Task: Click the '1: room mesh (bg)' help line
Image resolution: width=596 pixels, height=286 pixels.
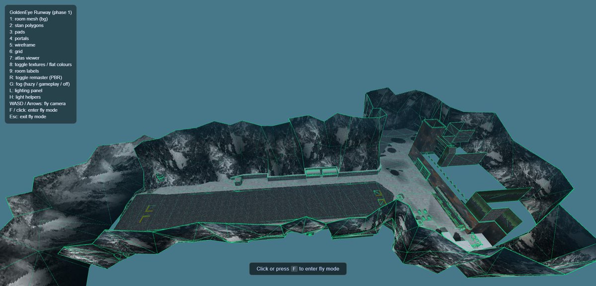Action: point(29,19)
